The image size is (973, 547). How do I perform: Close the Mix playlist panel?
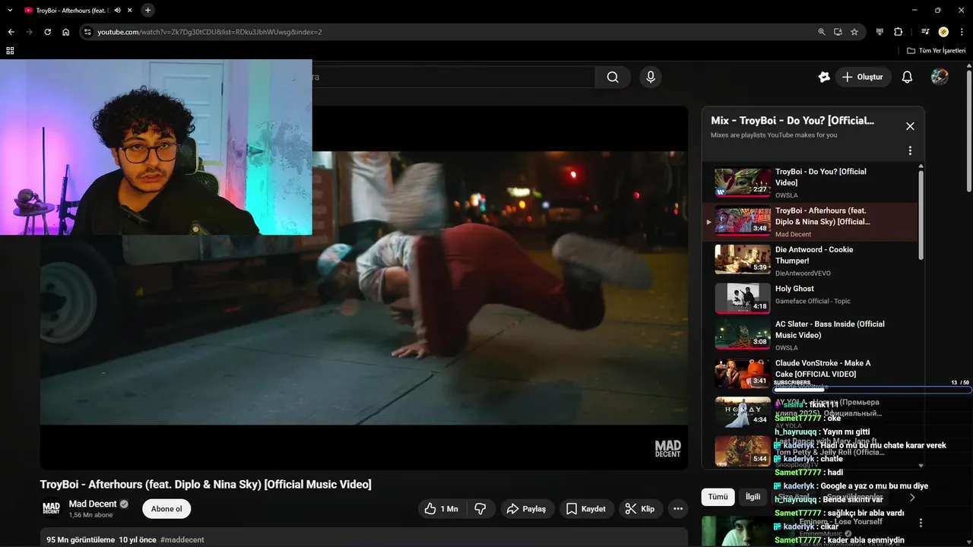[x=910, y=126]
